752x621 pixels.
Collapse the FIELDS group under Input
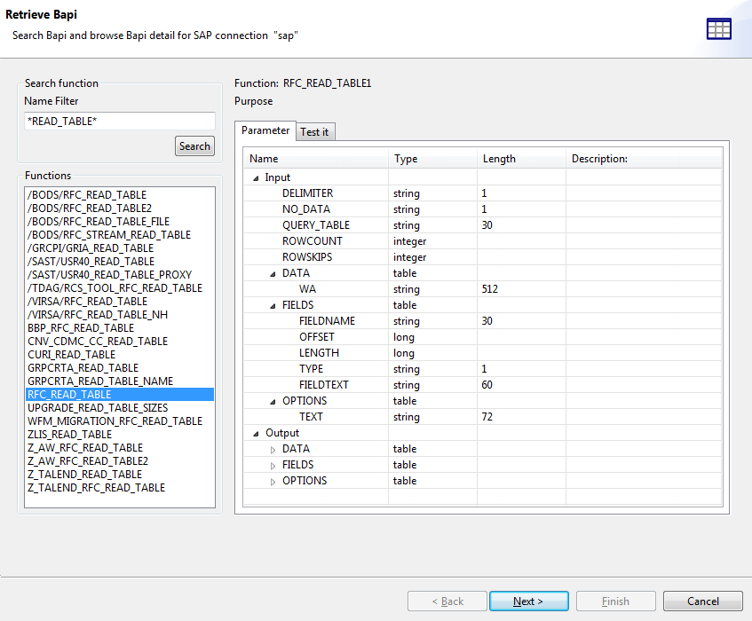click(x=273, y=304)
